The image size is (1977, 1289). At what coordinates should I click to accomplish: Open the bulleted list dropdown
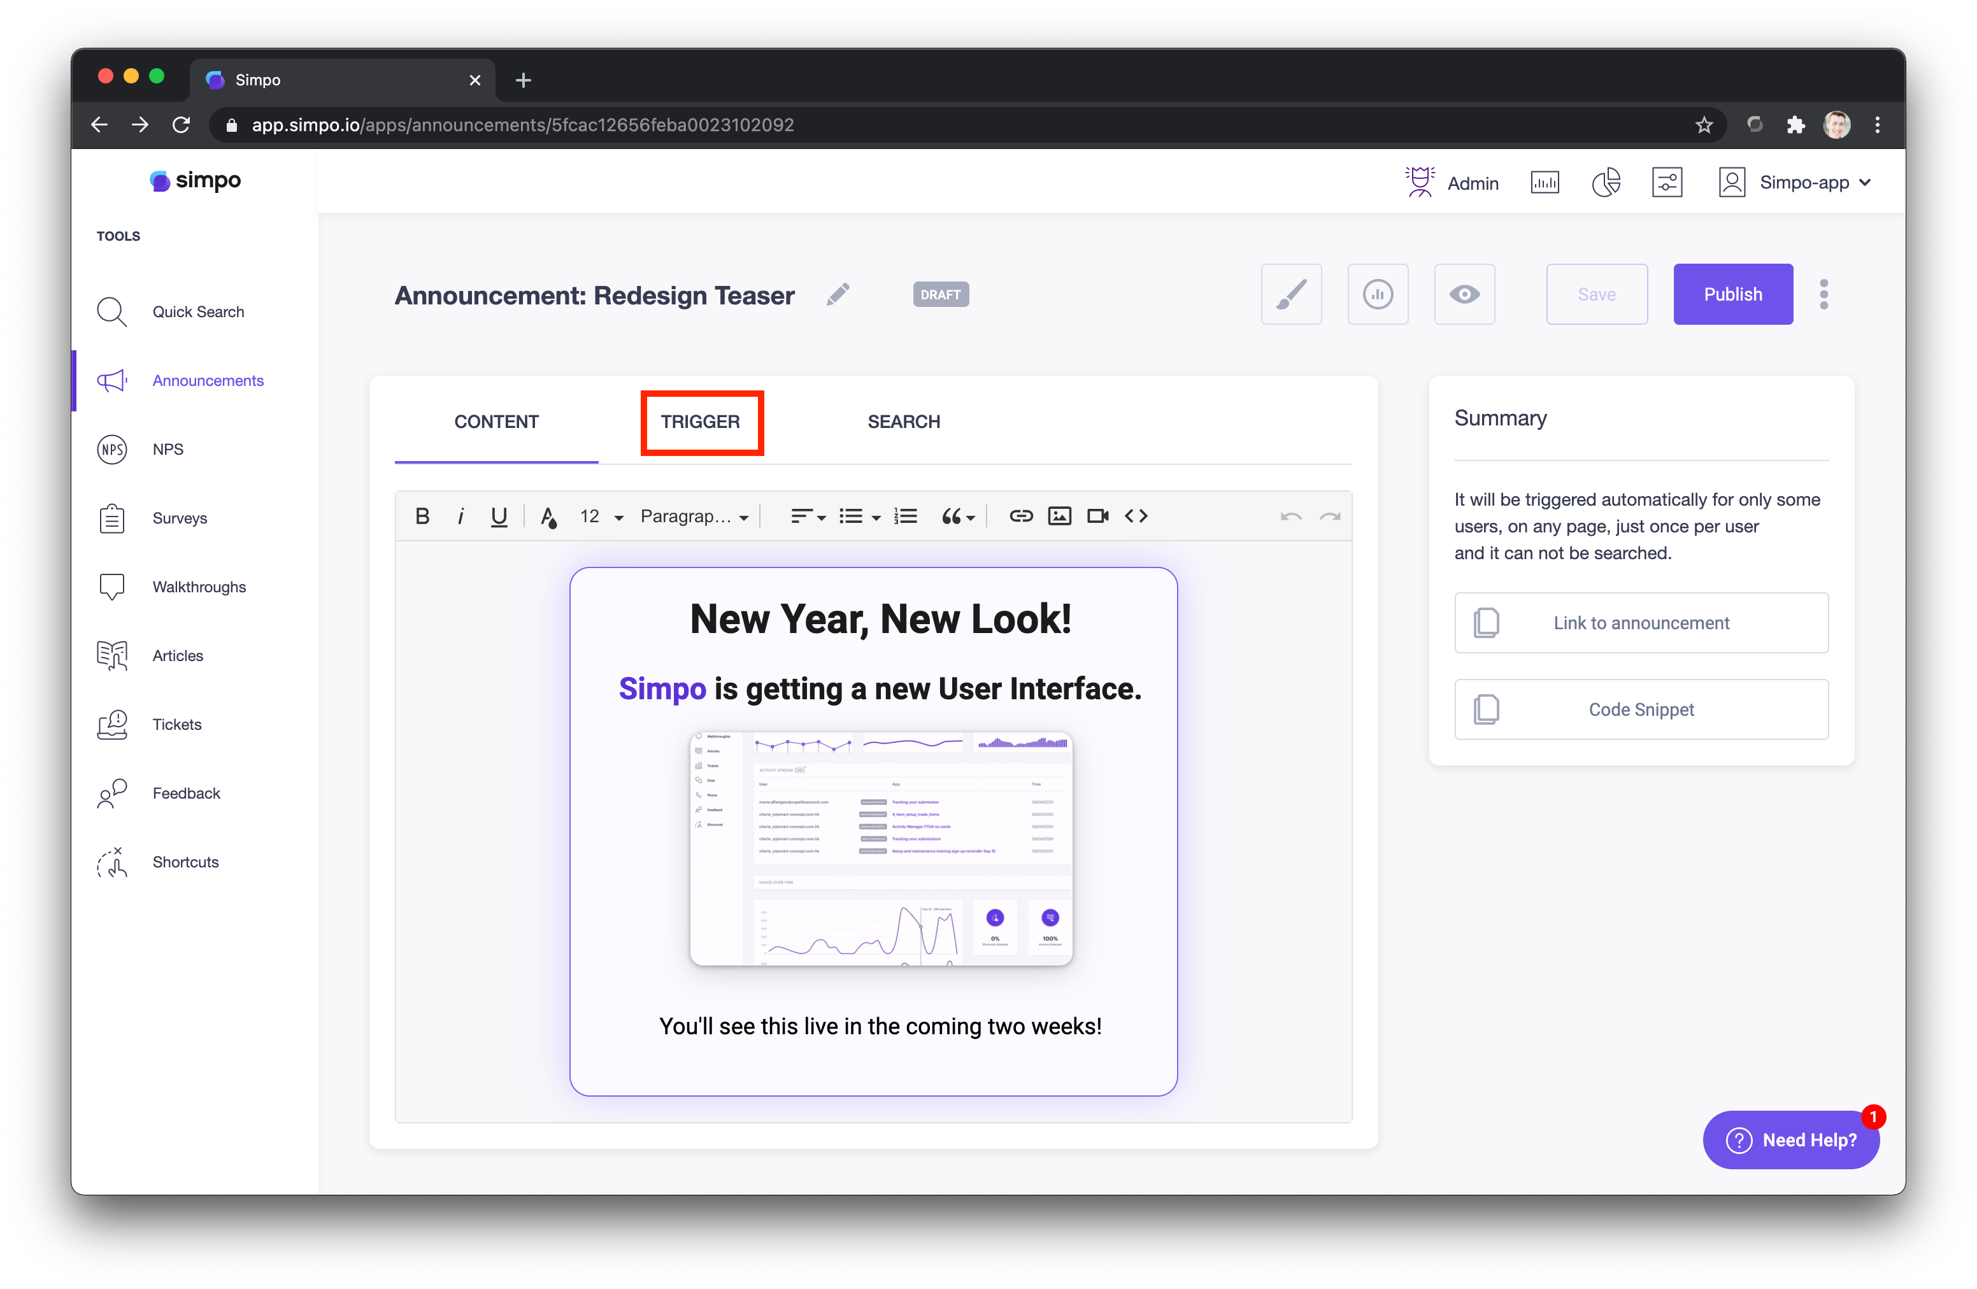coord(859,516)
